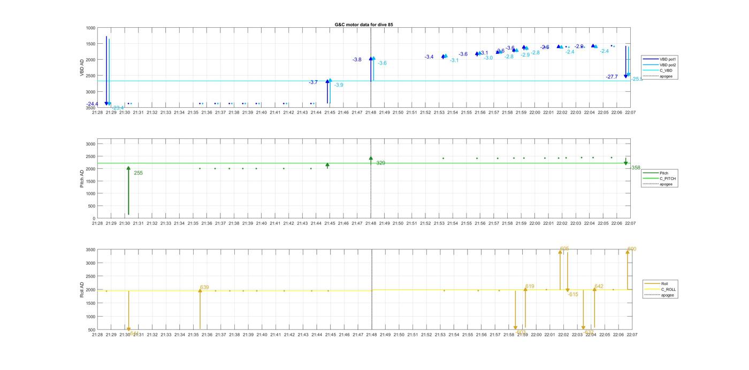Screen dimensions: 749x370
Task: Click the '3500' y-tick on the Roll plot
Action: [x=90, y=250]
